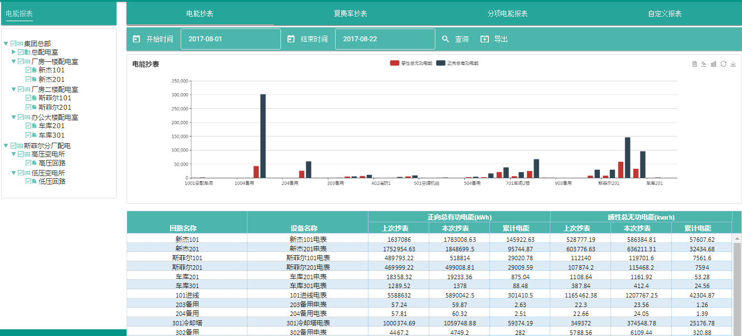Viewport: 742px width, 336px height.
Task: Click calendar icon beside 开始时间
Action: [x=136, y=39]
